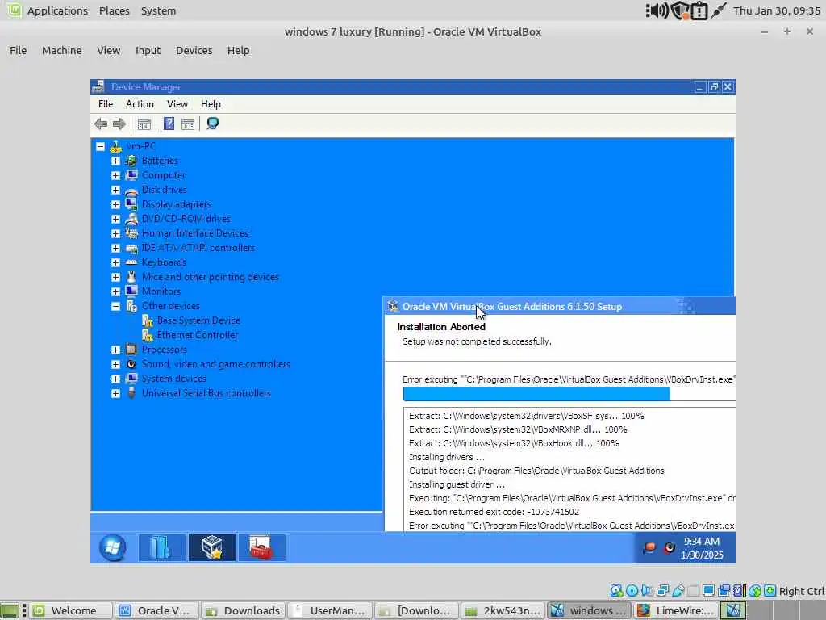
Task: Open VirtualBox Devices menu
Action: coord(194,51)
